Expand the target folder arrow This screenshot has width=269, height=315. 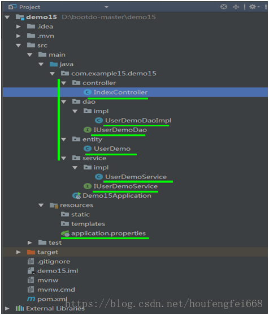pyautogui.click(x=19, y=252)
